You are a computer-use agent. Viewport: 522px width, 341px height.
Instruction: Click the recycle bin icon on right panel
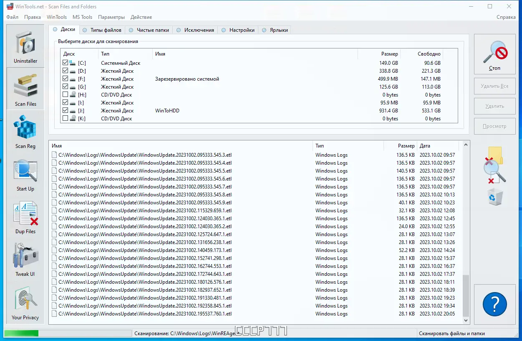point(495,197)
